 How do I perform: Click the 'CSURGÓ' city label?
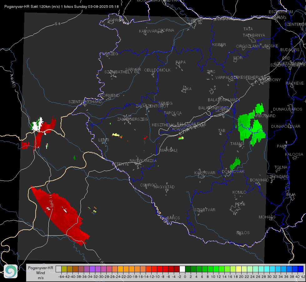[148, 185]
